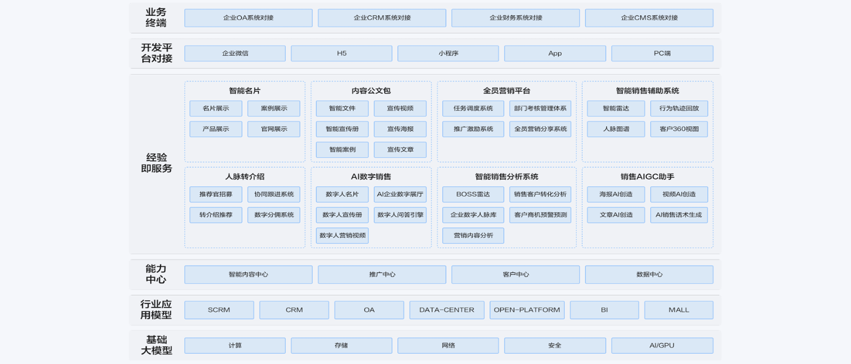The image size is (851, 364).
Task: Open the 智能宣传册 block
Action: [x=342, y=129]
